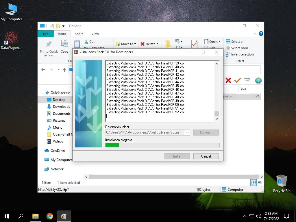This screenshot has height=222, width=296.
Task: Select Pictures in navigation pane
Action: (56, 121)
